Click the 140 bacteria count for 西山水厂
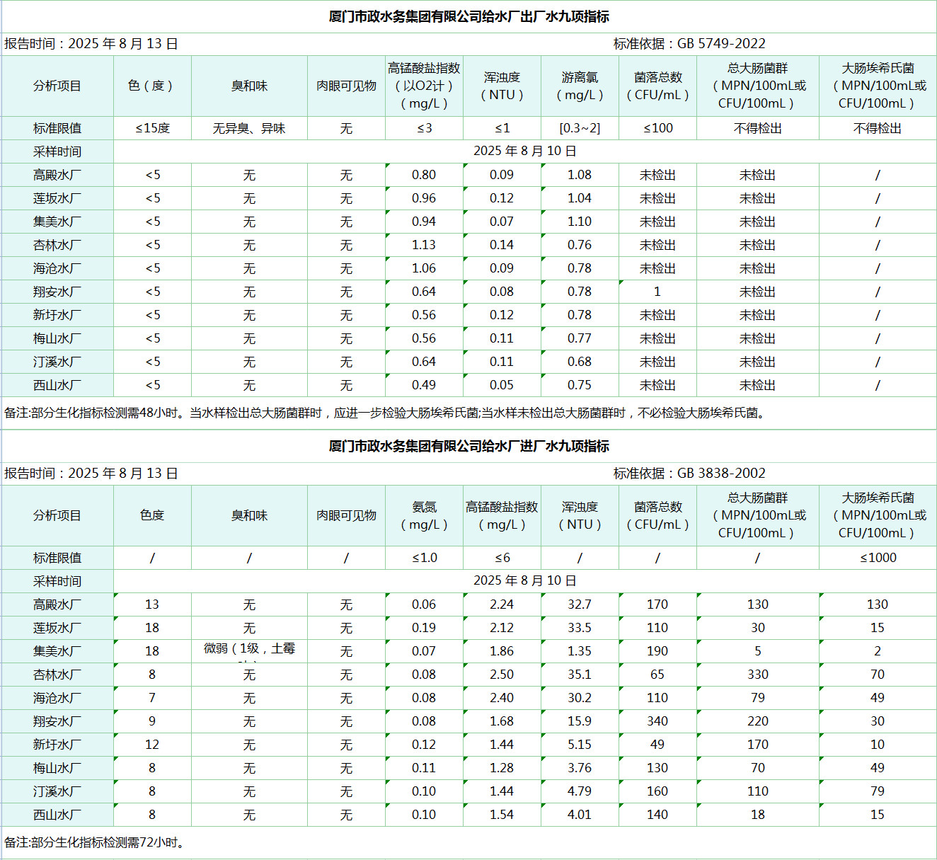Image resolution: width=937 pixels, height=860 pixels. pyautogui.click(x=657, y=815)
